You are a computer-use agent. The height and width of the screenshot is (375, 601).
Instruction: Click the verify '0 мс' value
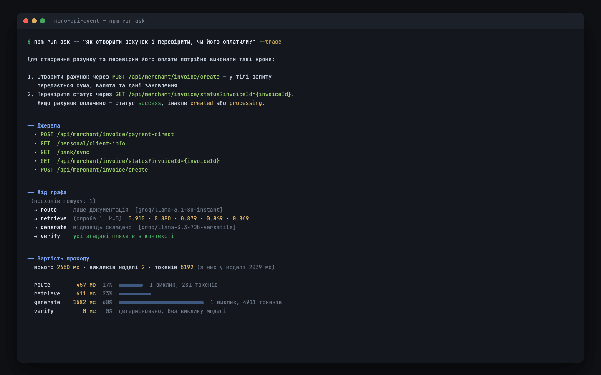click(x=89, y=311)
